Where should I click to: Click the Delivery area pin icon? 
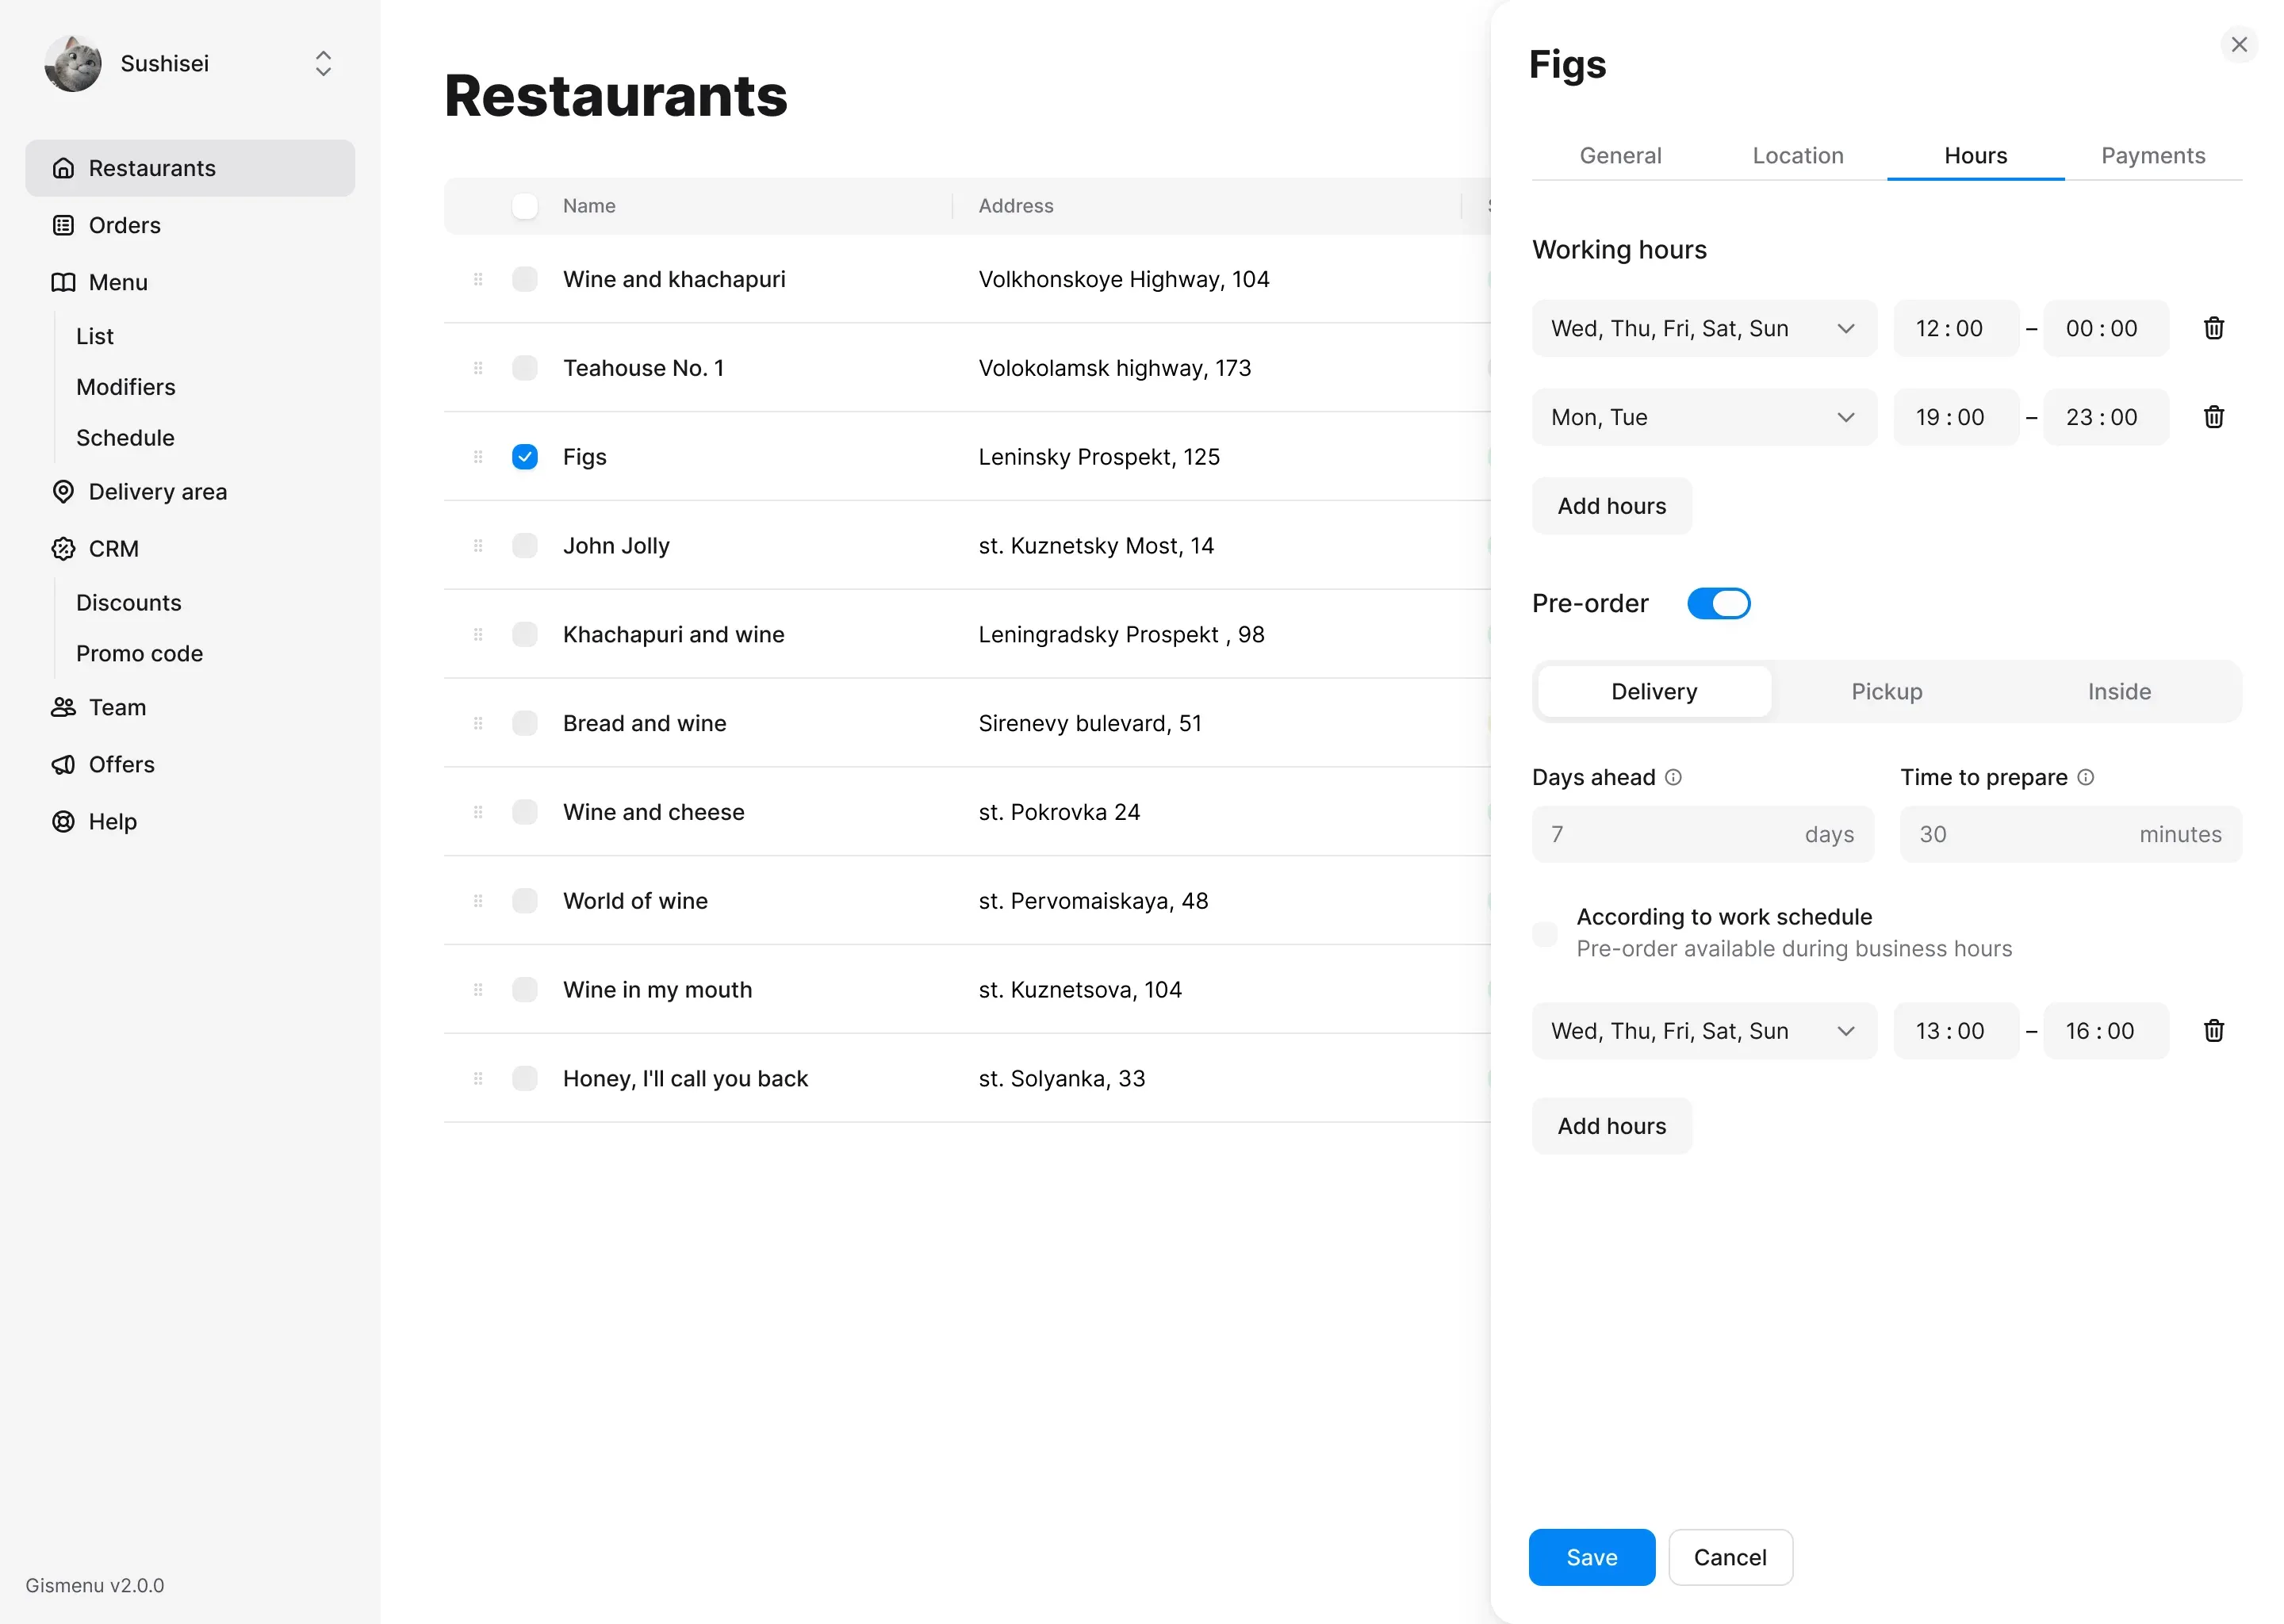point(63,491)
